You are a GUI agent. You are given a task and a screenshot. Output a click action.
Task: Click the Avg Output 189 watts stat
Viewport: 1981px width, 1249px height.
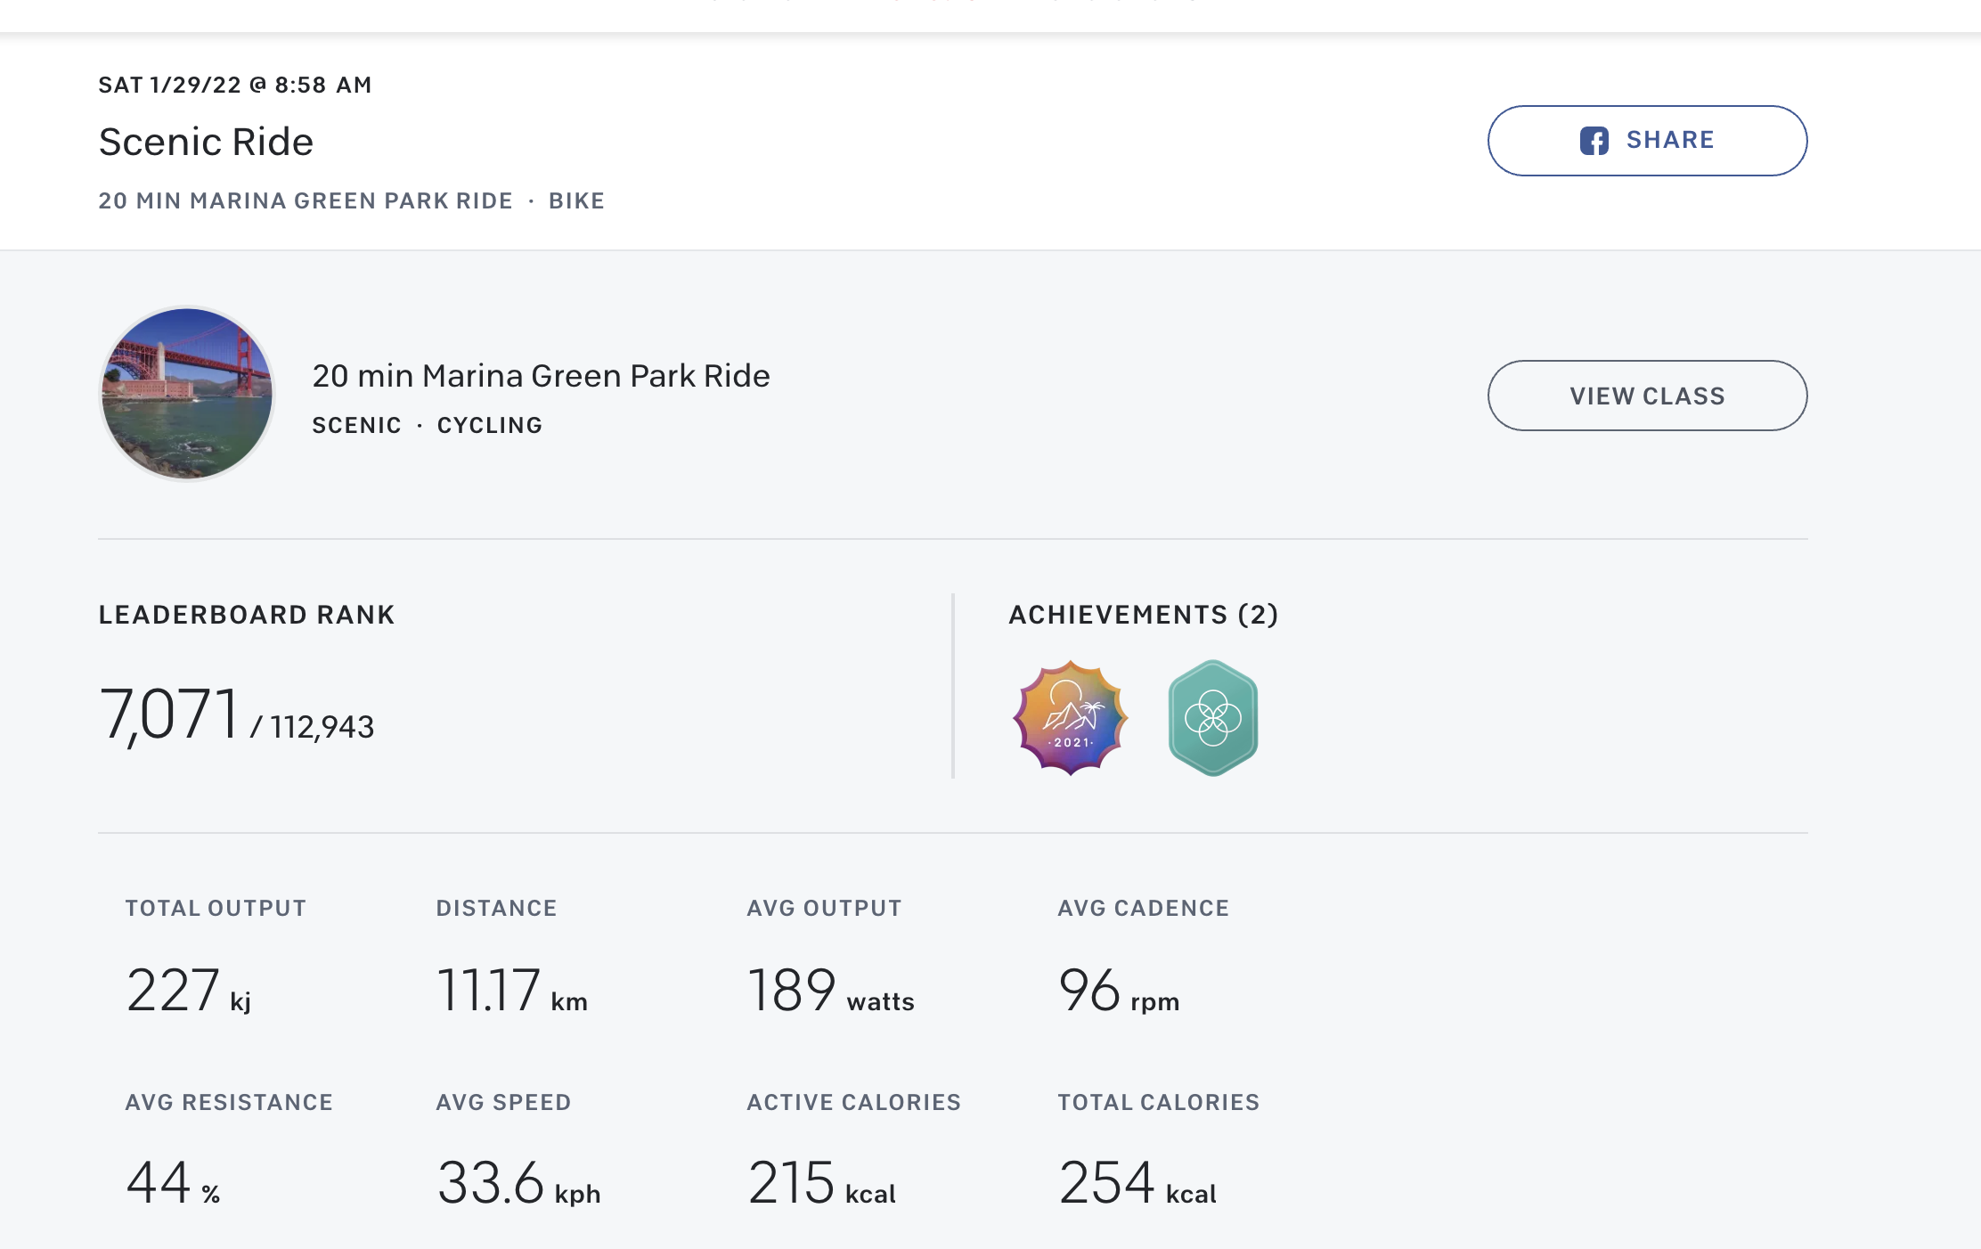pyautogui.click(x=829, y=991)
